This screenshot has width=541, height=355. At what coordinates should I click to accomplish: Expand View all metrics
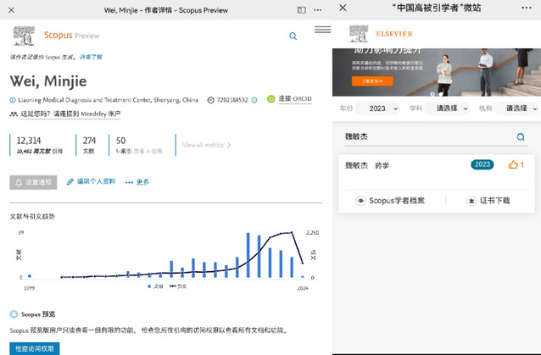pyautogui.click(x=207, y=145)
